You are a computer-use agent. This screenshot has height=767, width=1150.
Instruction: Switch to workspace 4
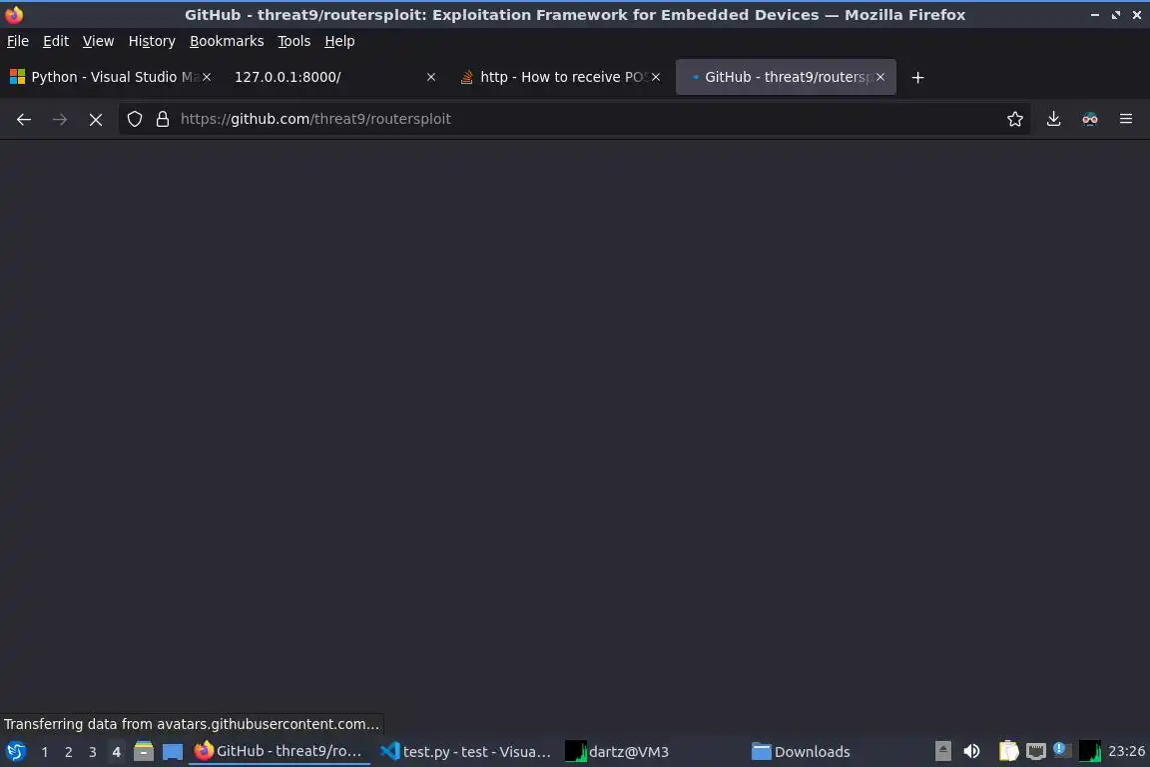point(116,752)
